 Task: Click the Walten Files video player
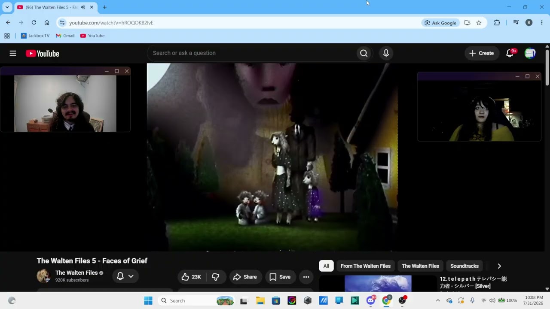(272, 157)
